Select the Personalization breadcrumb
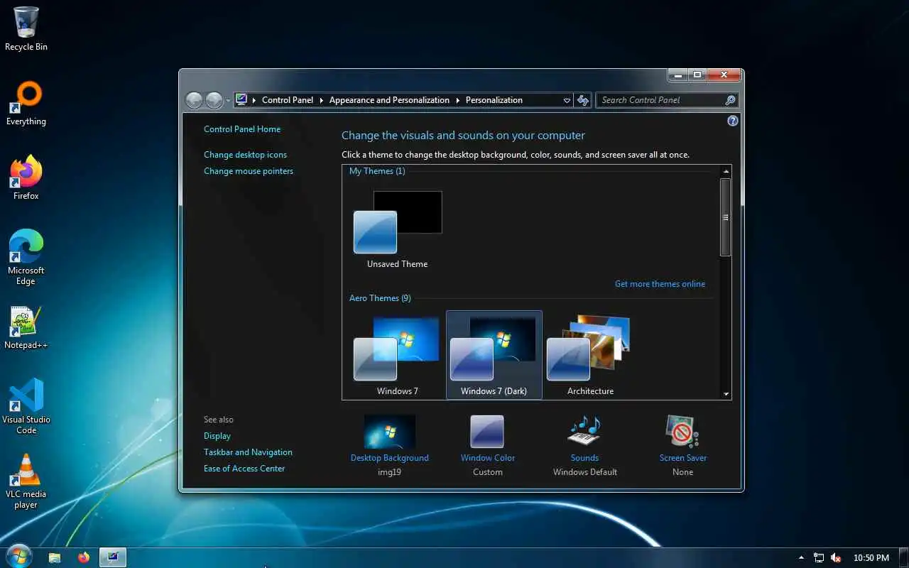The width and height of the screenshot is (909, 568). (x=494, y=100)
